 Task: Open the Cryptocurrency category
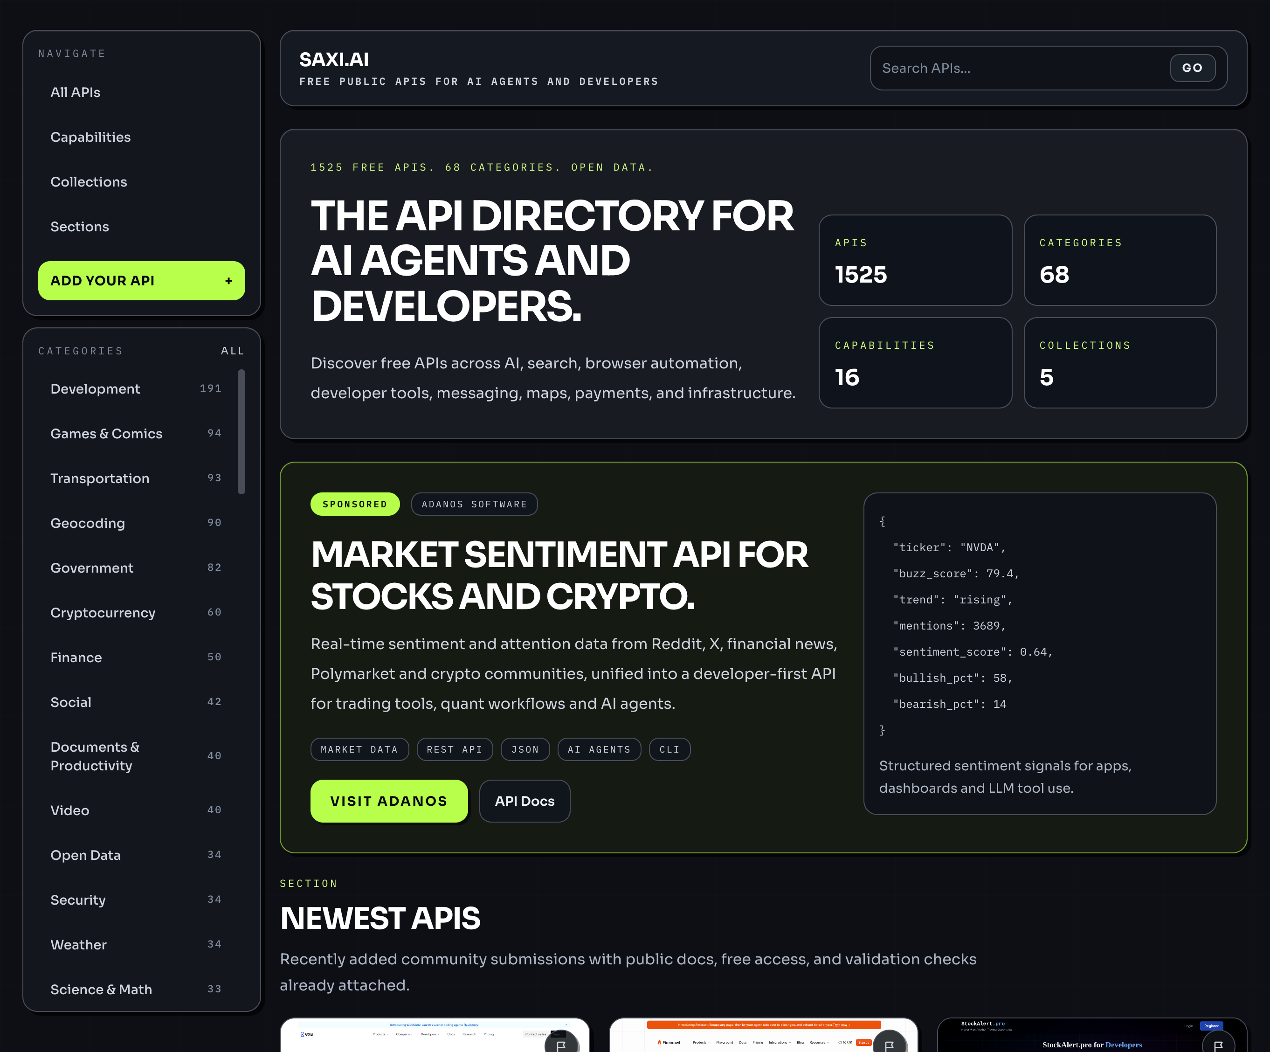[x=136, y=613]
